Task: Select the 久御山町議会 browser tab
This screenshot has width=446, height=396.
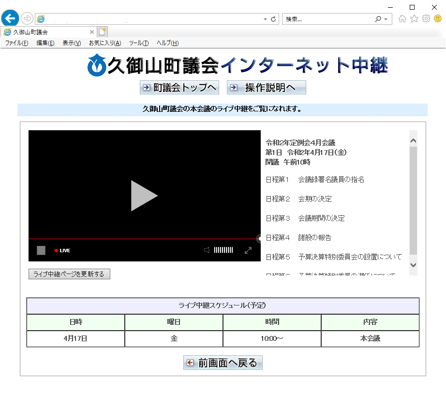Action: (x=48, y=32)
